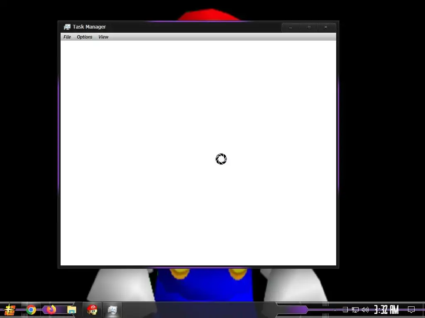Click the touch keyboard tray icon
The width and height of the screenshot is (425, 318).
[345, 310]
